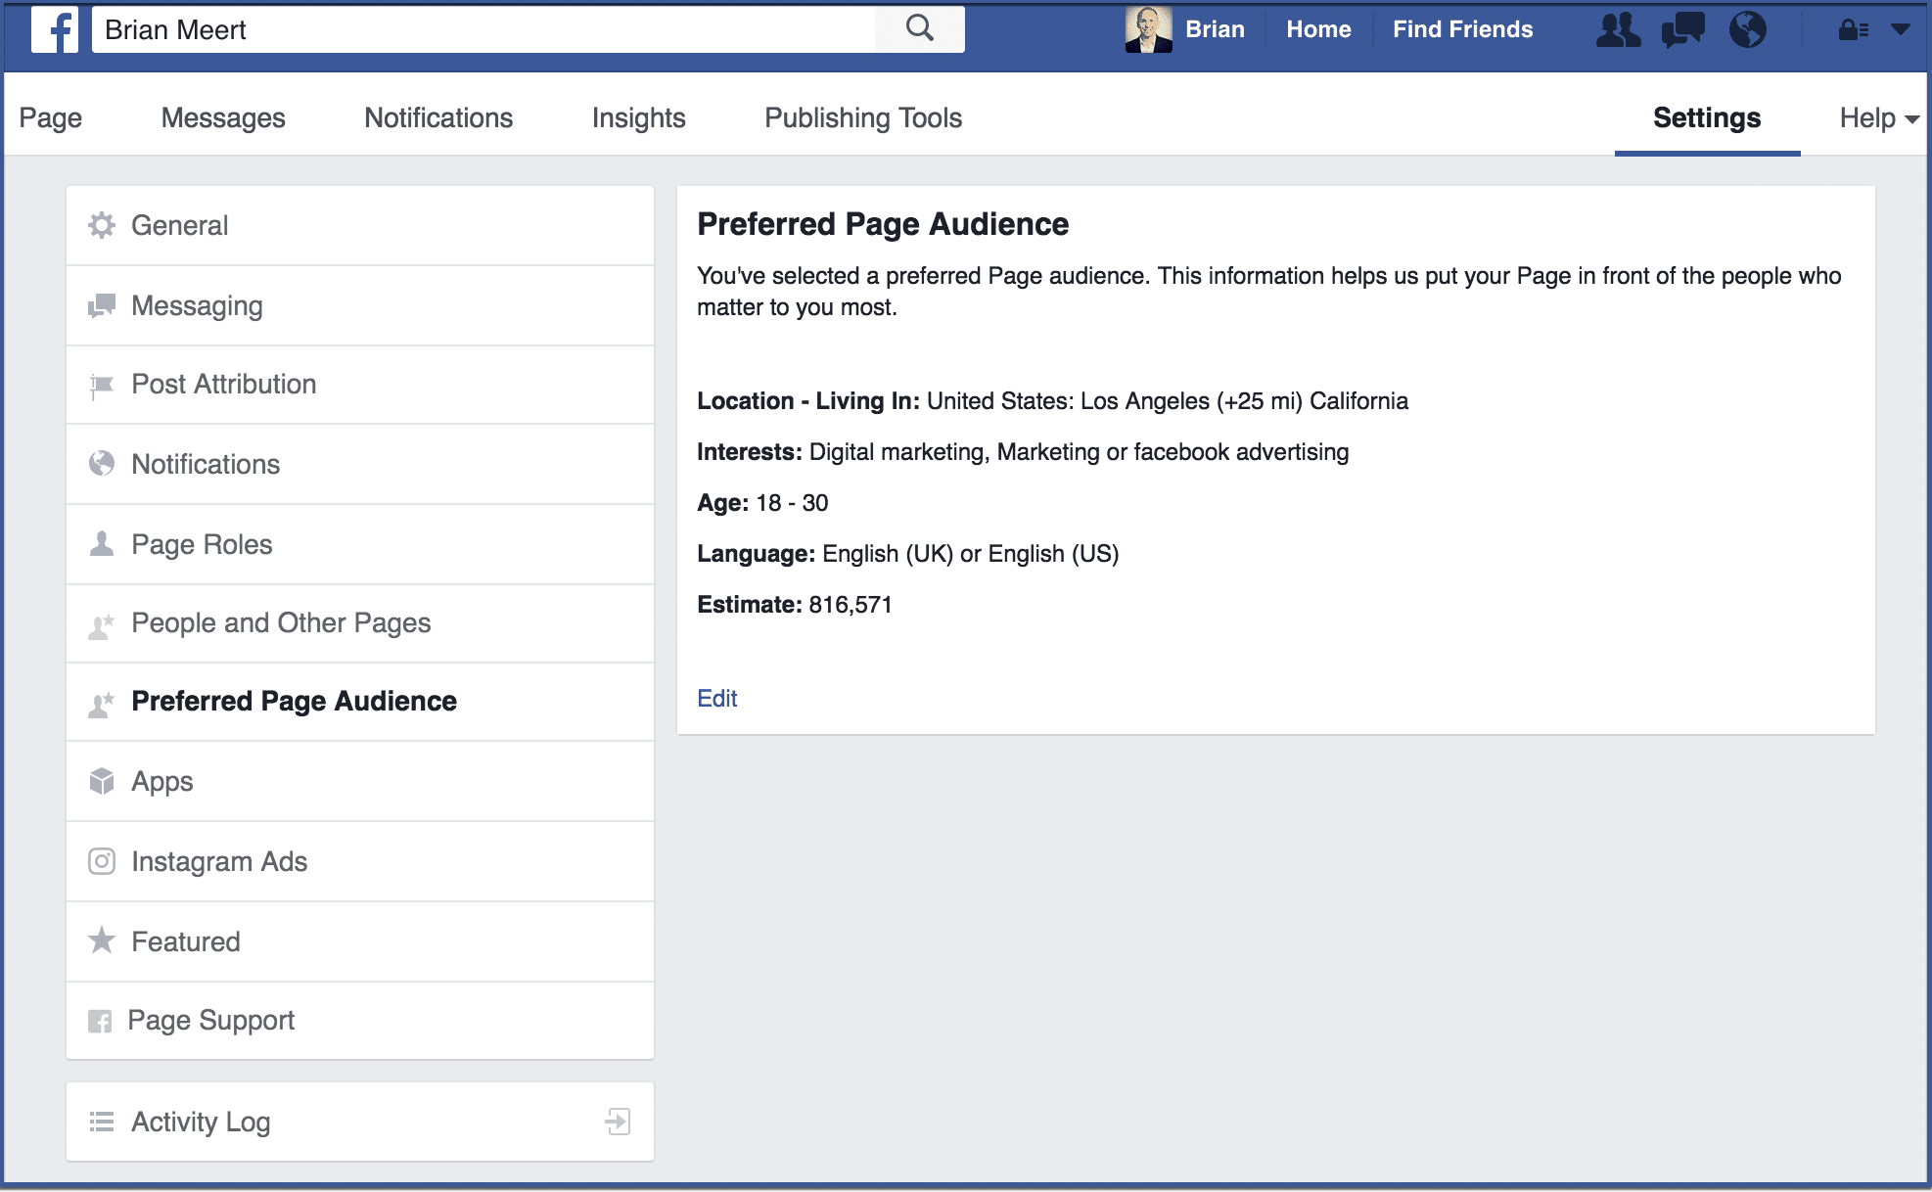Click the gear icon next to General
The image size is (1932, 1192).
102,225
